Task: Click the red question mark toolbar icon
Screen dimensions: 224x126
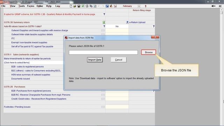Action: 146,6
